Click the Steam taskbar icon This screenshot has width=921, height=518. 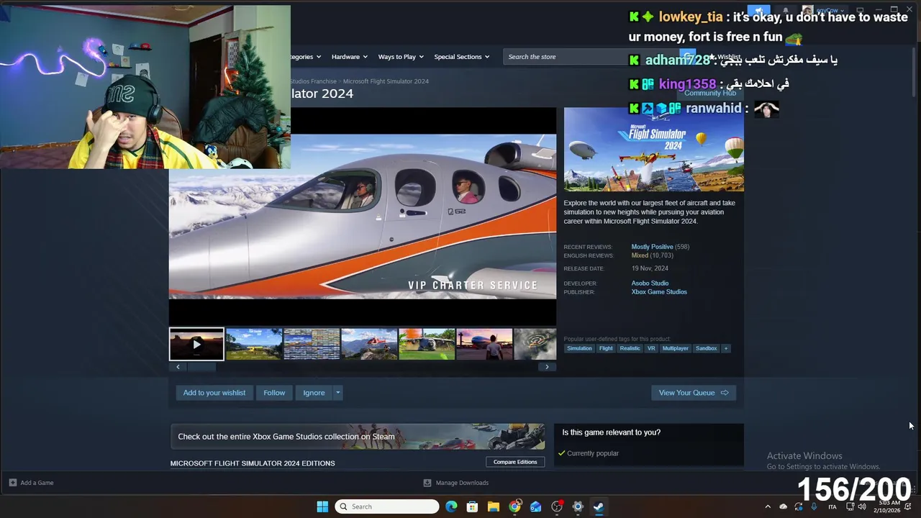coord(599,506)
